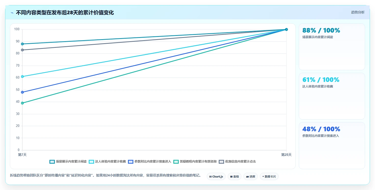Click the 表格 tag button
The height and width of the screenshot is (190, 375).
point(235,177)
